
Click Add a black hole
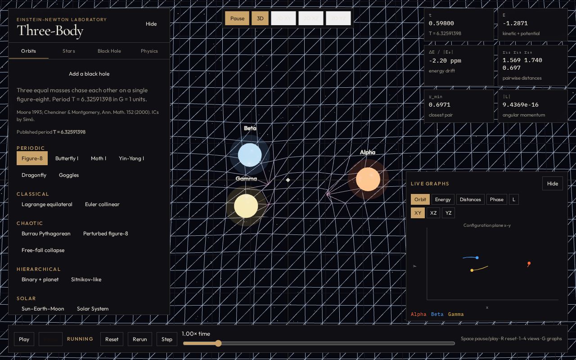click(89, 74)
